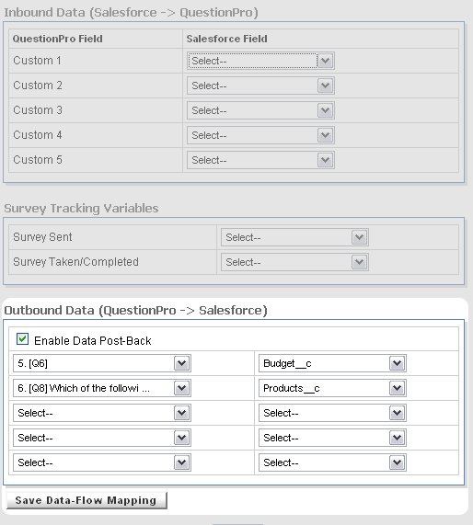Open the Custom 1 Salesforce field dropdown
Screen dimensions: 473x525
[260, 61]
